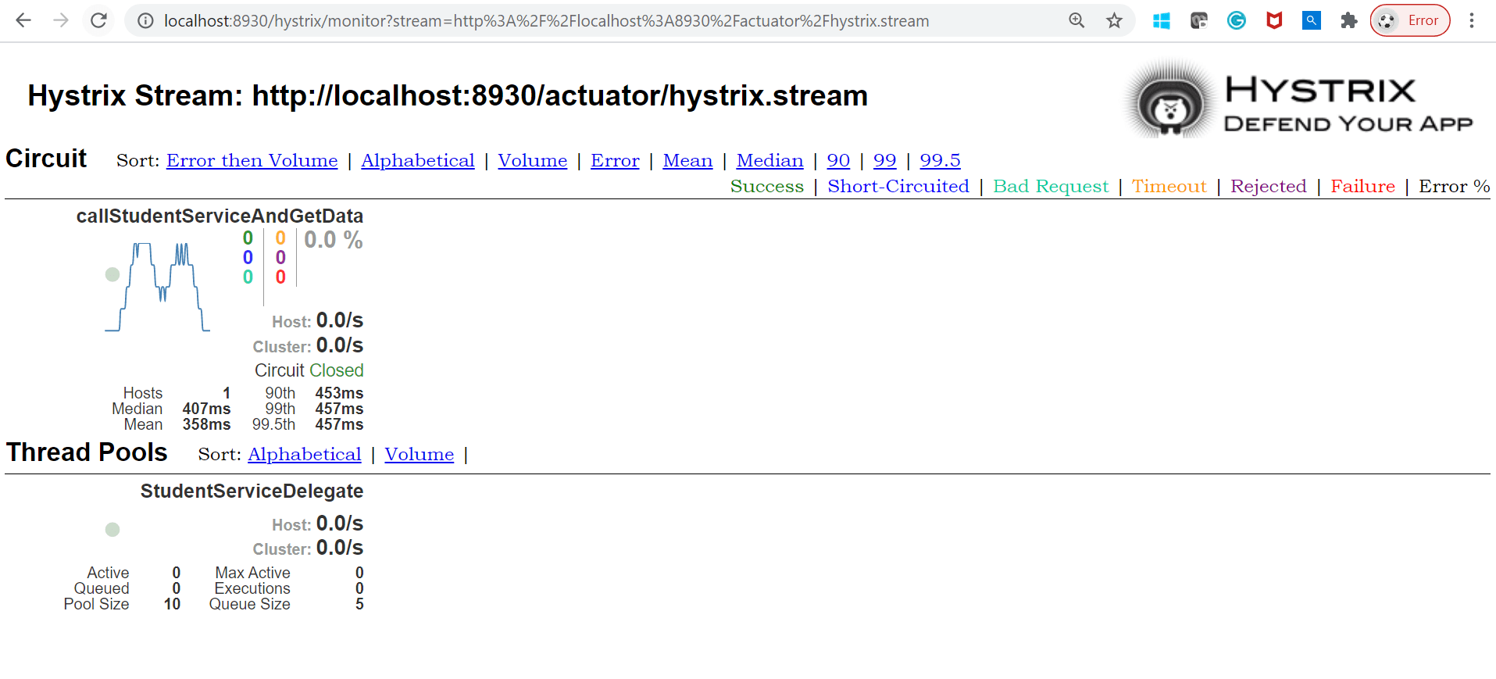This screenshot has width=1496, height=679.
Task: Click the orange timeout count
Action: 280,238
